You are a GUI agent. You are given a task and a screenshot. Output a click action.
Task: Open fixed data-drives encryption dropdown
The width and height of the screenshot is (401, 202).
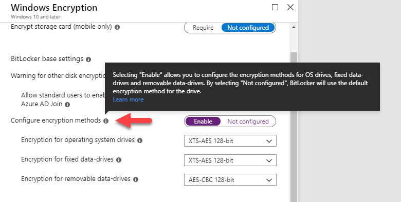tap(230, 160)
